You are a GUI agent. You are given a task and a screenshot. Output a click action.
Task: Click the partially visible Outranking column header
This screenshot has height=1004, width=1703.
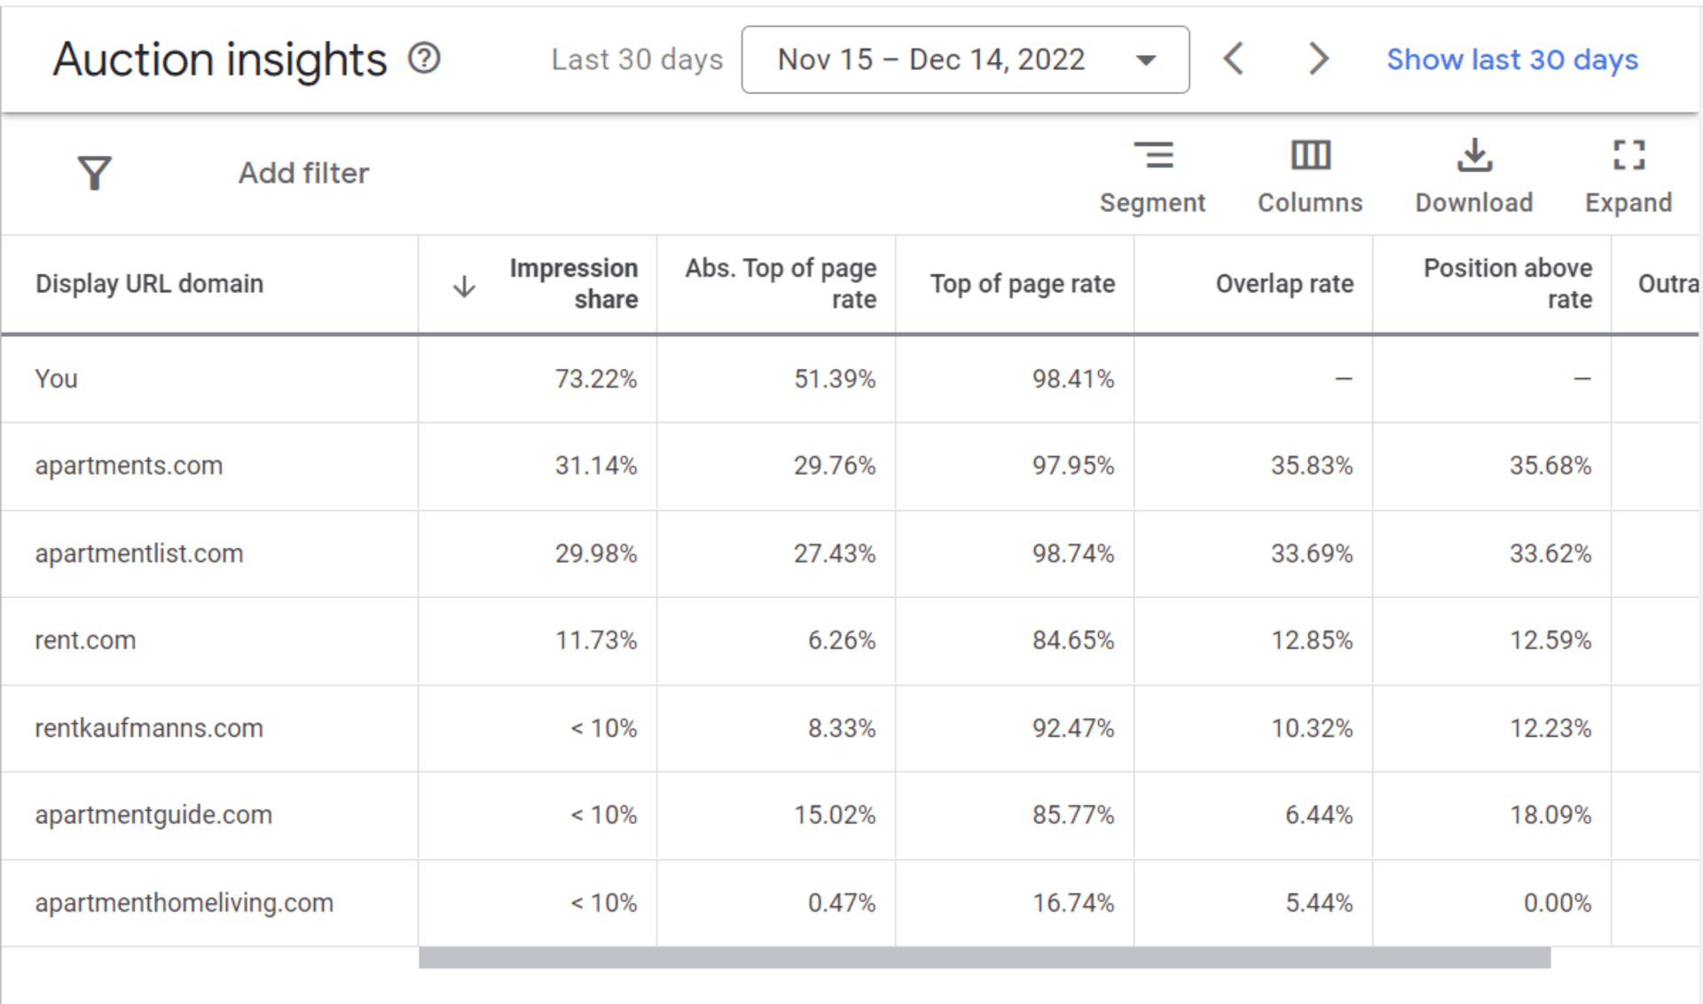coord(1668,284)
